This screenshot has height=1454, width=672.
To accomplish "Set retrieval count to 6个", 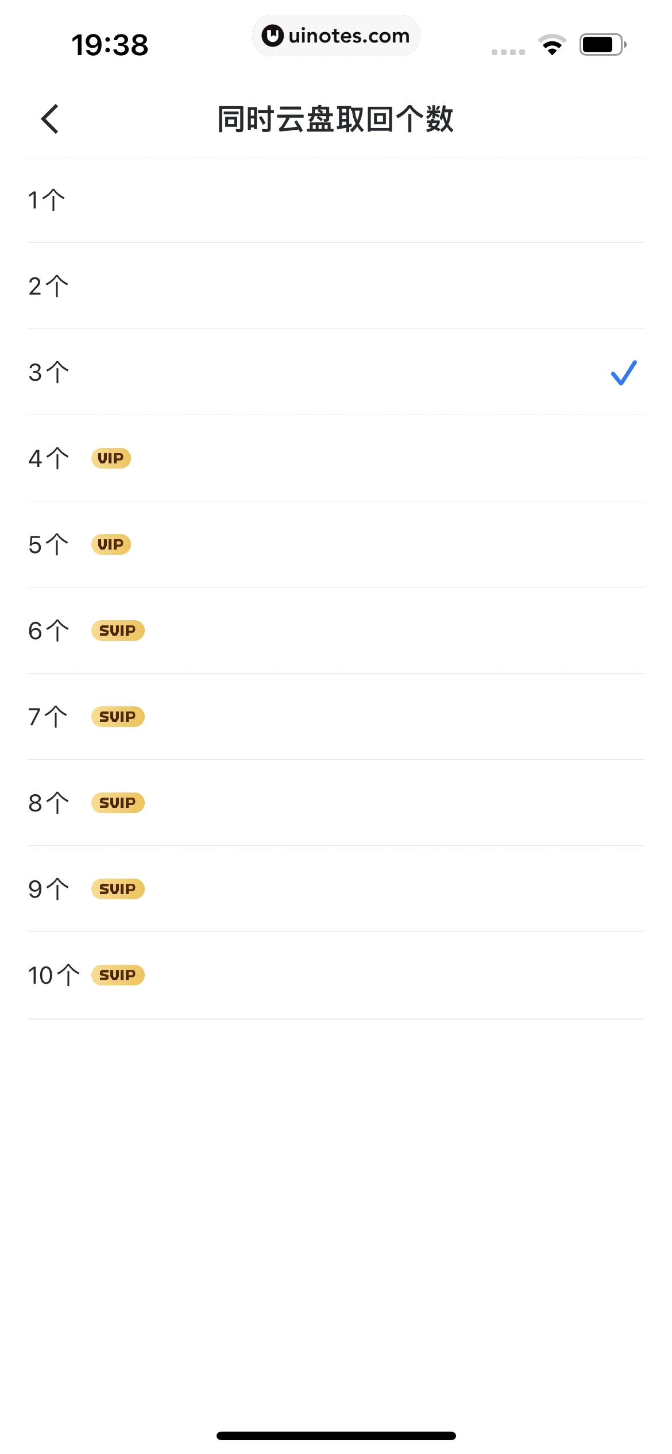I will [48, 631].
